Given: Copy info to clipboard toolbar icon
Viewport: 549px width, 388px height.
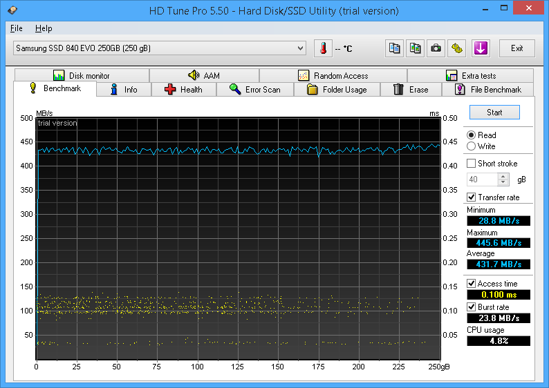Looking at the screenshot, I should pos(394,48).
